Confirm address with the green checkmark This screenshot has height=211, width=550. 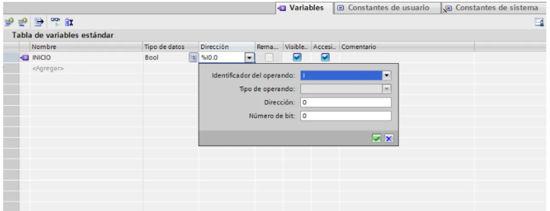[376, 138]
